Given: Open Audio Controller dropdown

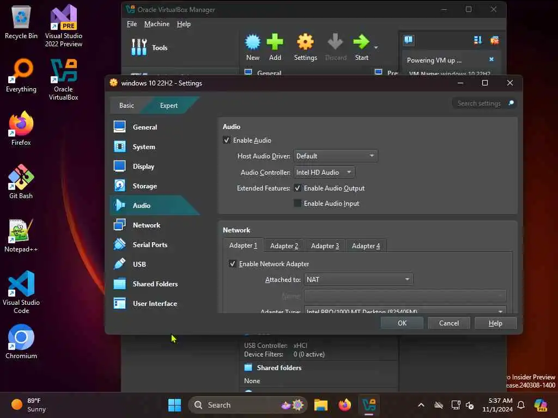Looking at the screenshot, I should (x=324, y=172).
